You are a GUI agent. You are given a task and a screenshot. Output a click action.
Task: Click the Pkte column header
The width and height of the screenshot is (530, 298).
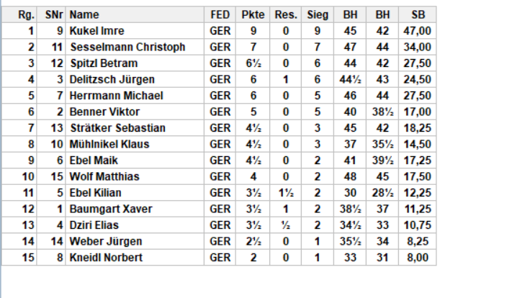pos(253,14)
